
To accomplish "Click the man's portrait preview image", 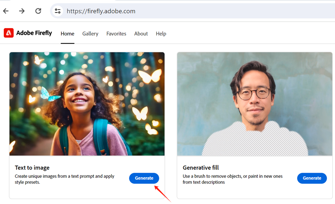I will click(254, 104).
